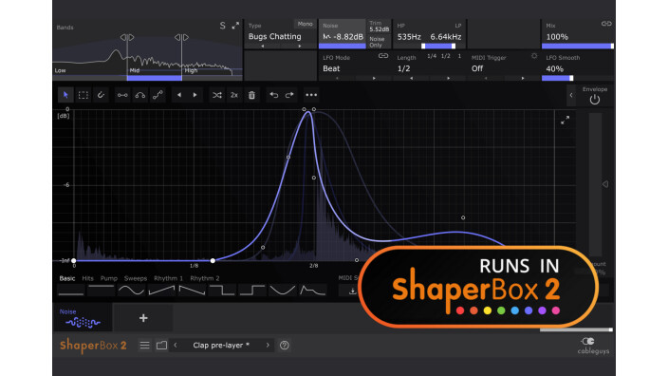The height and width of the screenshot is (376, 668).
Task: Select the pointer edit tool
Action: point(65,95)
